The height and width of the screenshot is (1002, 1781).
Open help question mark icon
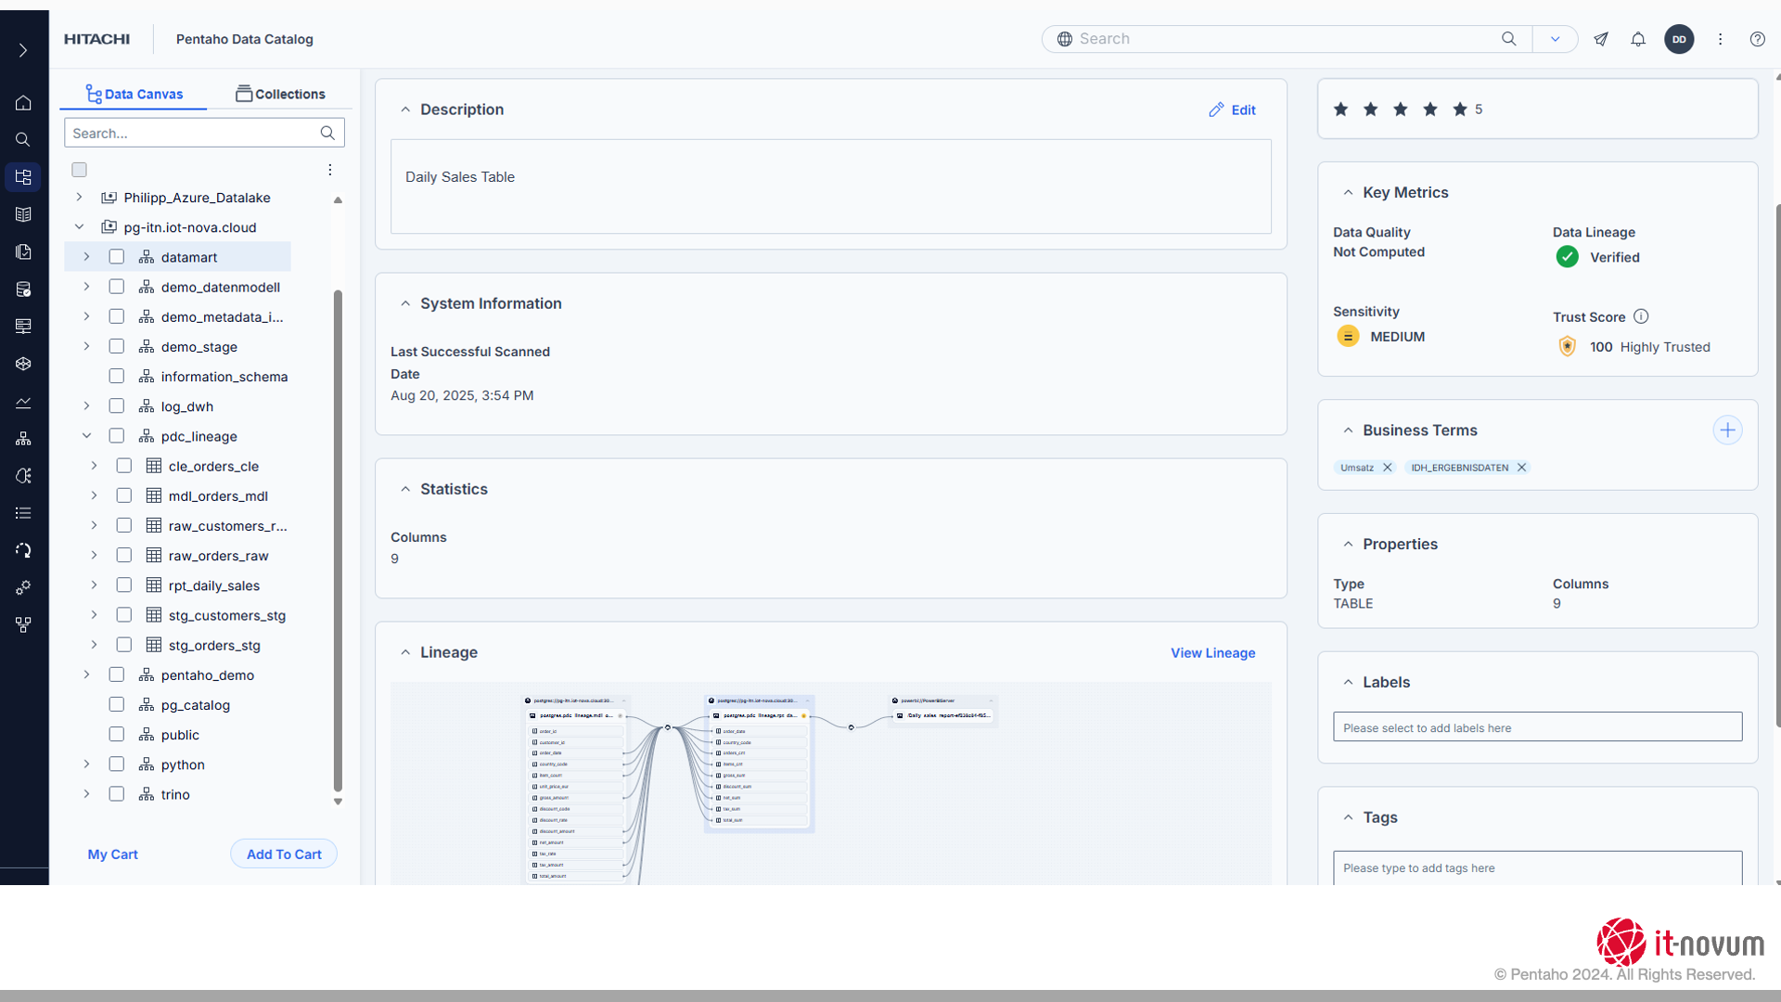coord(1757,39)
